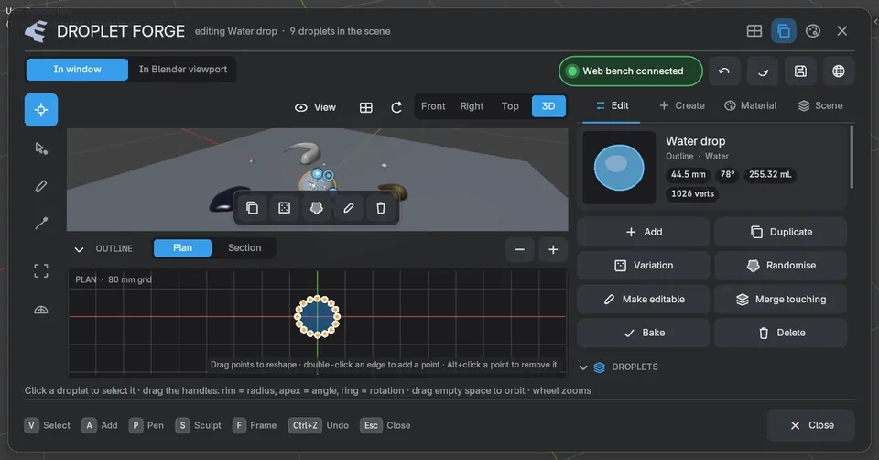This screenshot has width=879, height=460.
Task: Click the 78° angle value chip
Action: coord(727,174)
